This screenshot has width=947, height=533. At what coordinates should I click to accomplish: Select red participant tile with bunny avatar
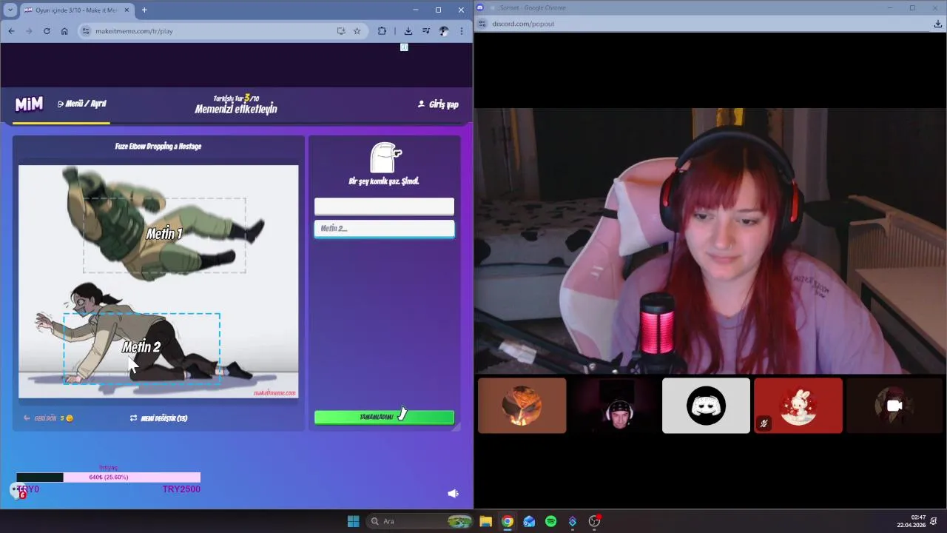coord(798,406)
